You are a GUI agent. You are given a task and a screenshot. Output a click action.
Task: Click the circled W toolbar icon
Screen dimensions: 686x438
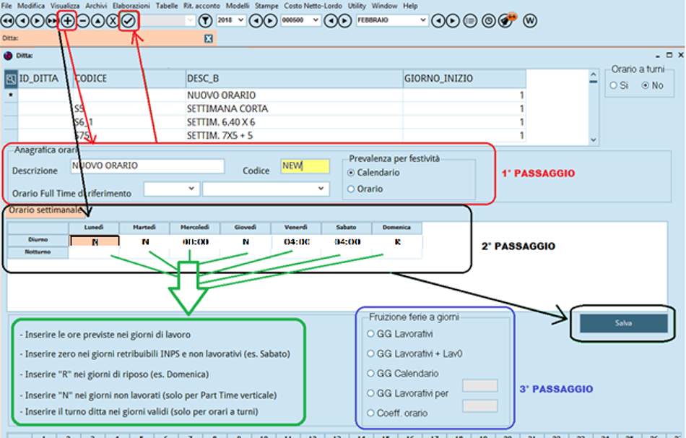(x=530, y=20)
